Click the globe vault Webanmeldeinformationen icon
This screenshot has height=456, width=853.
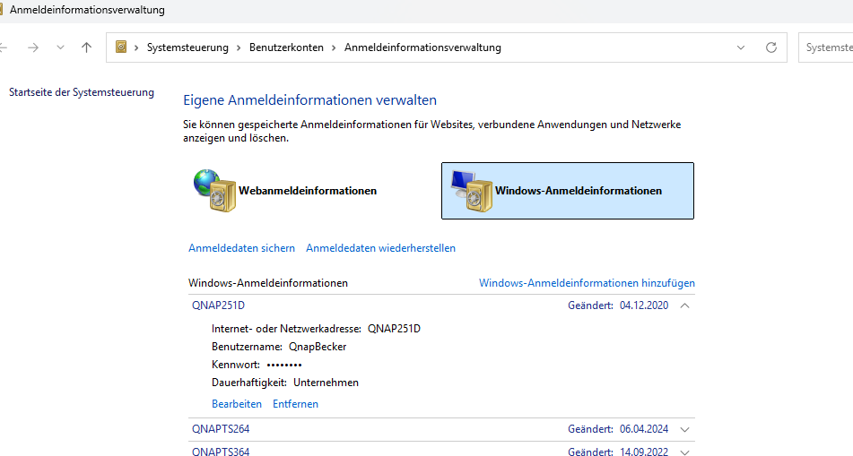pyautogui.click(x=215, y=190)
